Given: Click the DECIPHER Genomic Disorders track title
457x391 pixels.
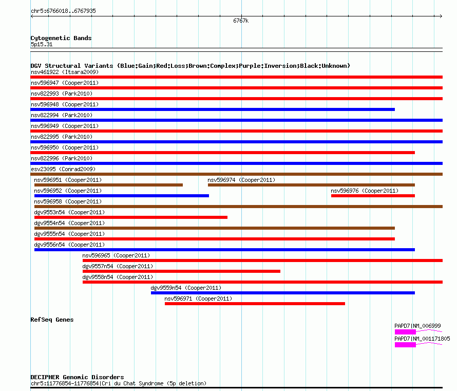Looking at the screenshot, I should (x=77, y=377).
